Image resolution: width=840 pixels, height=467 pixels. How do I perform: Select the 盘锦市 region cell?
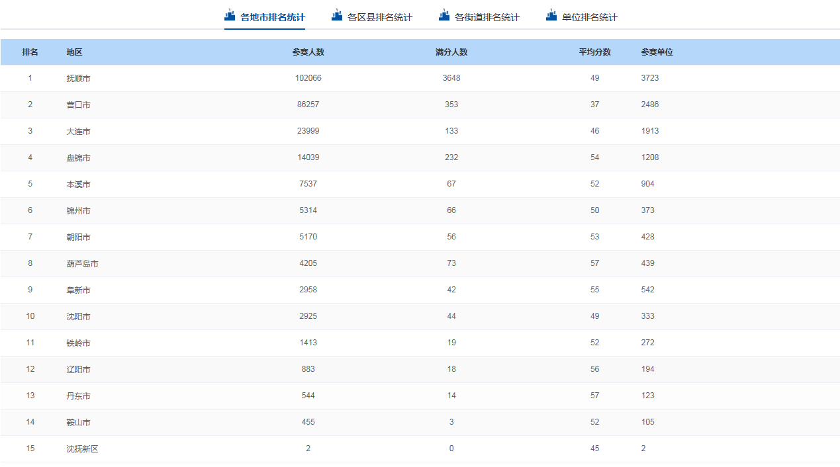pos(78,158)
